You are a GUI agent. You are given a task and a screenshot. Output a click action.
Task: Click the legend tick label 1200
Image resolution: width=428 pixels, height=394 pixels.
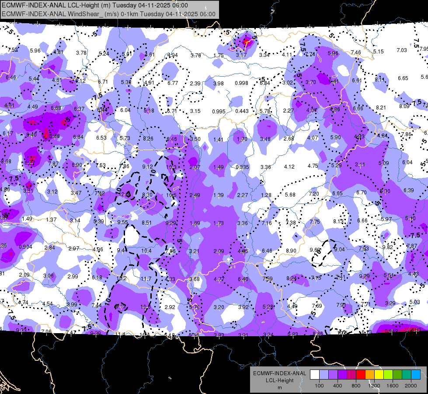[374, 386]
